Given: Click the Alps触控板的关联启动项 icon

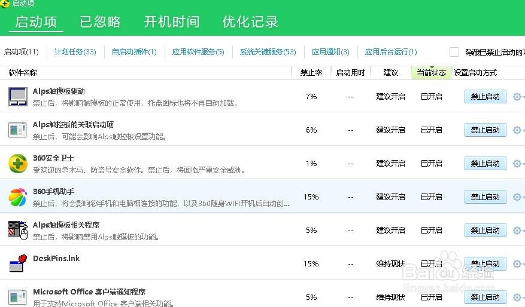Looking at the screenshot, I should click(x=18, y=130).
